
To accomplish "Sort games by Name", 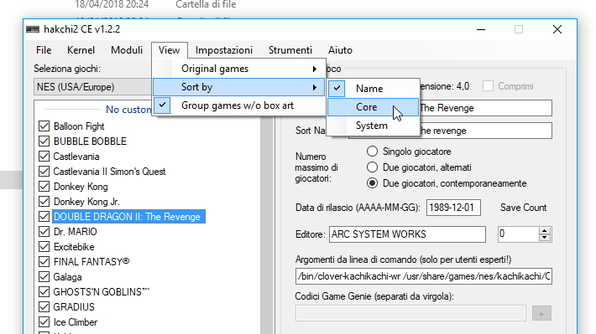I will (x=373, y=89).
